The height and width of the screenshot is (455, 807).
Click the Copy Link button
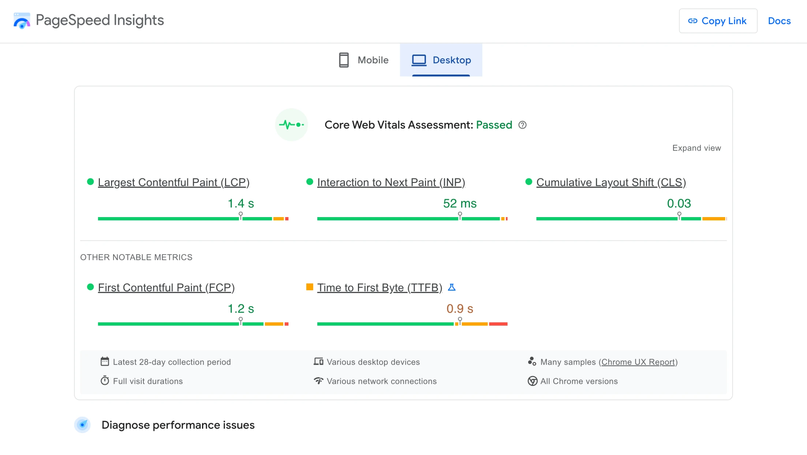point(718,21)
